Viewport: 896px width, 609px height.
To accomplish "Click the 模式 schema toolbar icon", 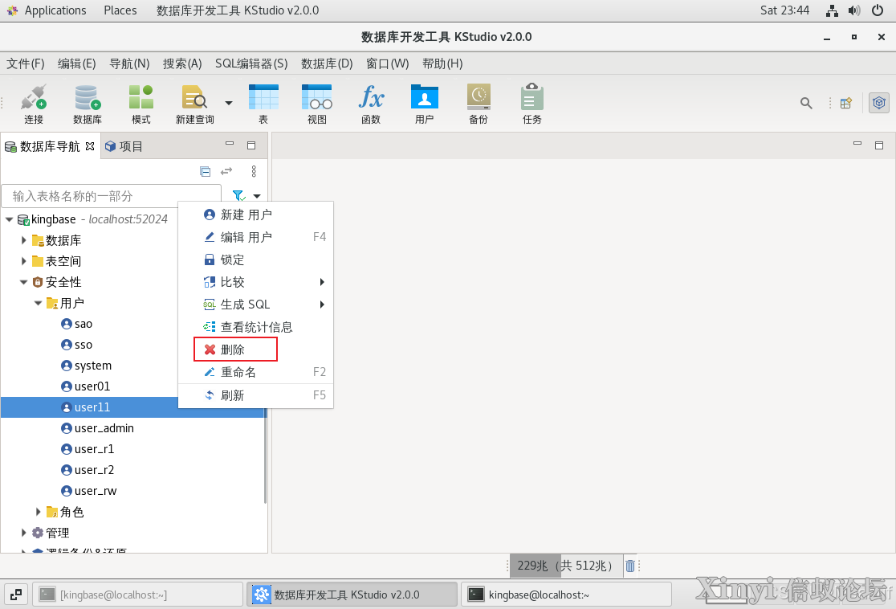I will click(141, 104).
